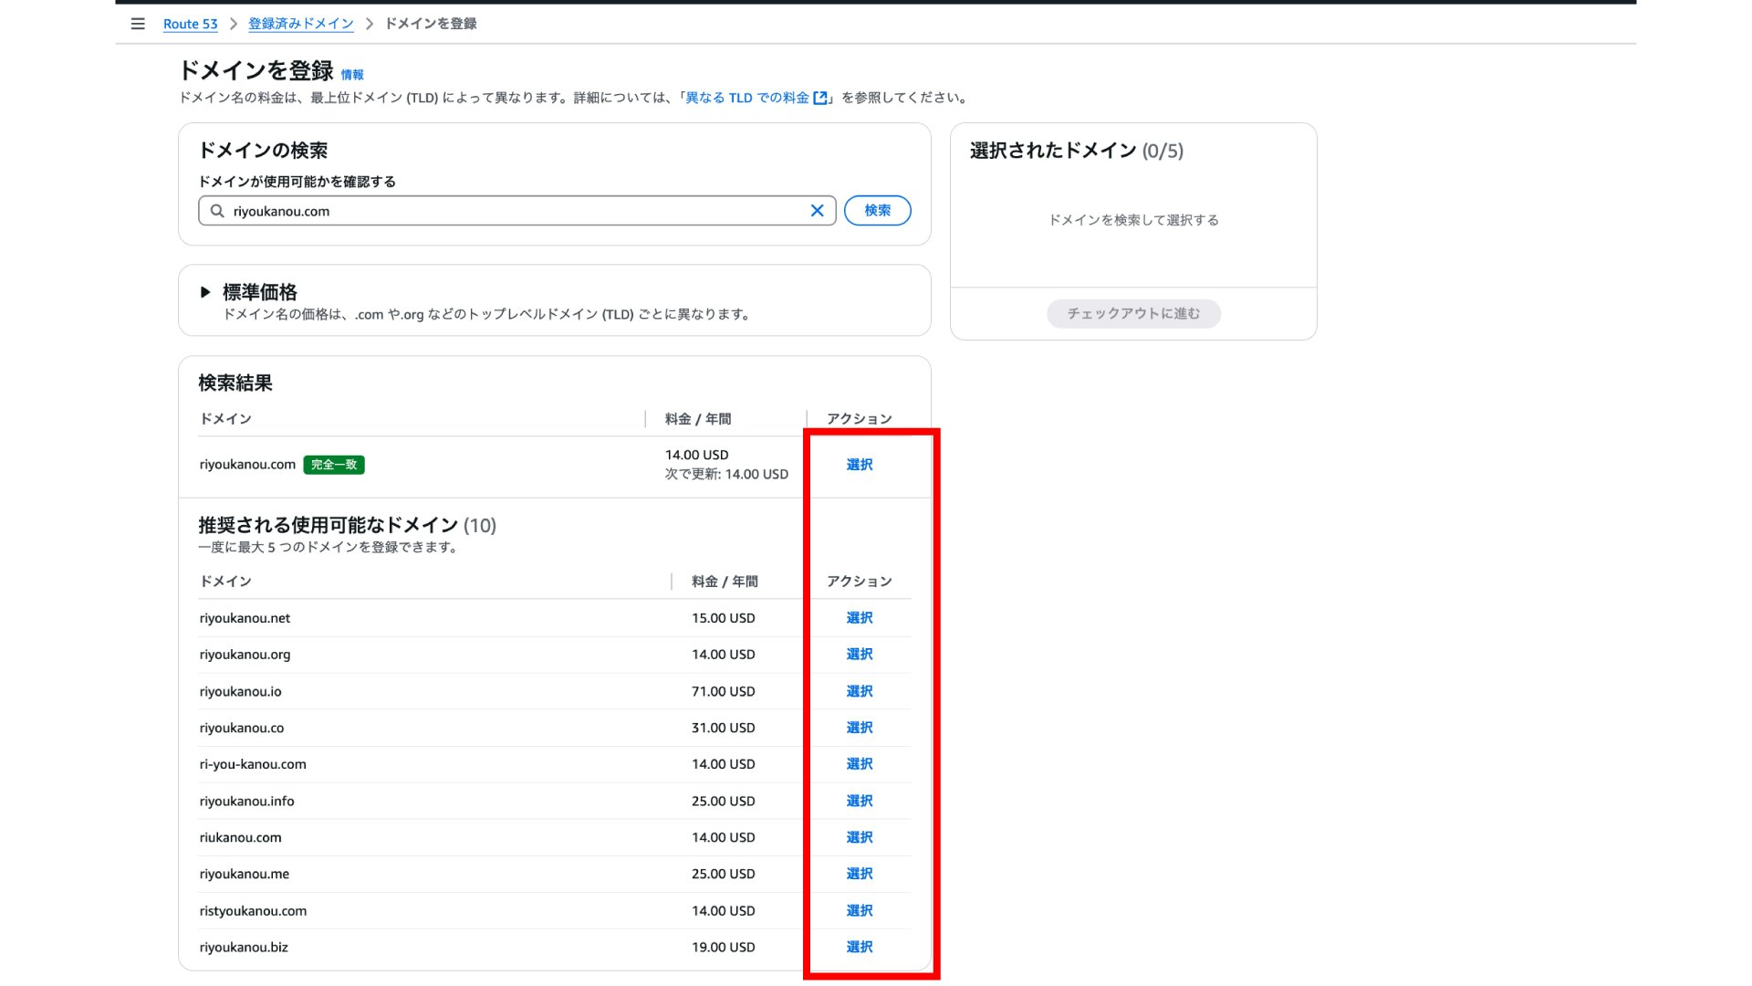The width and height of the screenshot is (1752, 986).
Task: Select the riyoukanou.info domain
Action: [x=859, y=801]
